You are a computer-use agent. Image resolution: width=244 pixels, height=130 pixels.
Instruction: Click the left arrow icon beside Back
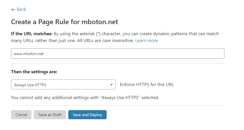tap(13, 10)
